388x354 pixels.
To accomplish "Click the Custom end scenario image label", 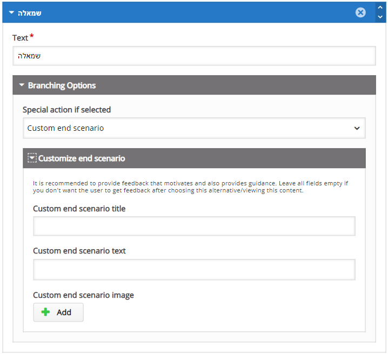I will point(83,295).
